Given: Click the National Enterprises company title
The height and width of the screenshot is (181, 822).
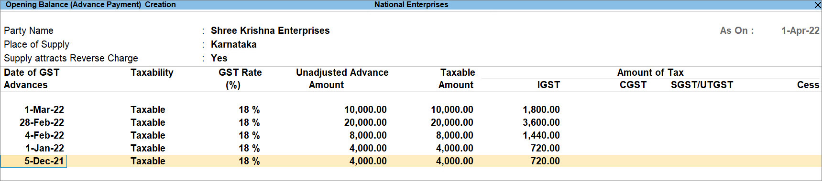Looking at the screenshot, I should tap(411, 5).
